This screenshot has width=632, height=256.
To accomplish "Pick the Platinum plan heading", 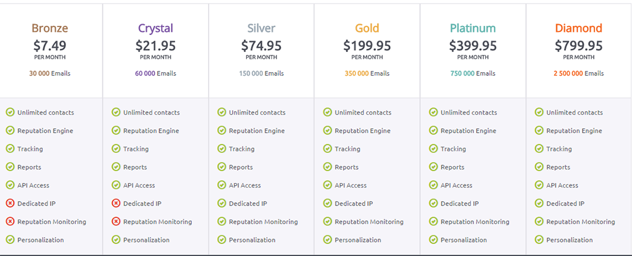I will click(x=473, y=28).
